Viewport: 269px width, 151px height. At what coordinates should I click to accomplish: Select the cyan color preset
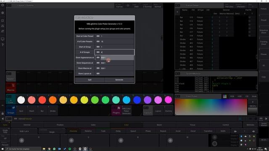coord(127,100)
